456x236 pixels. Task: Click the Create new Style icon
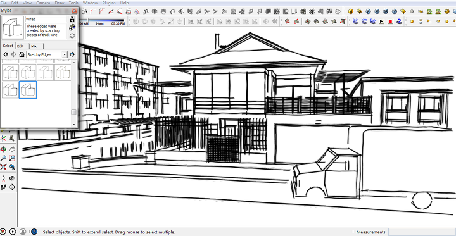pyautogui.click(x=72, y=27)
